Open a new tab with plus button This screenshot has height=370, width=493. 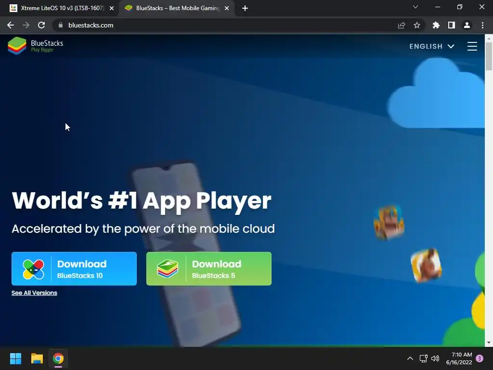[245, 8]
